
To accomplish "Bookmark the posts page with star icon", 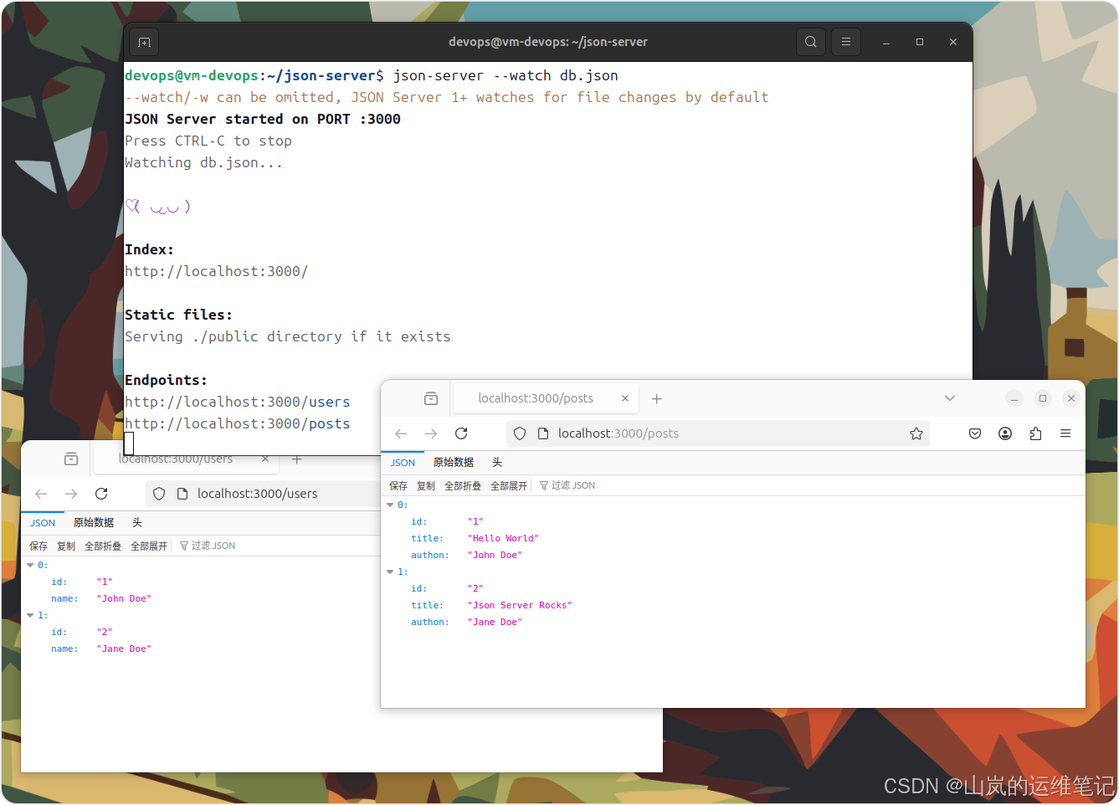I will 916,433.
